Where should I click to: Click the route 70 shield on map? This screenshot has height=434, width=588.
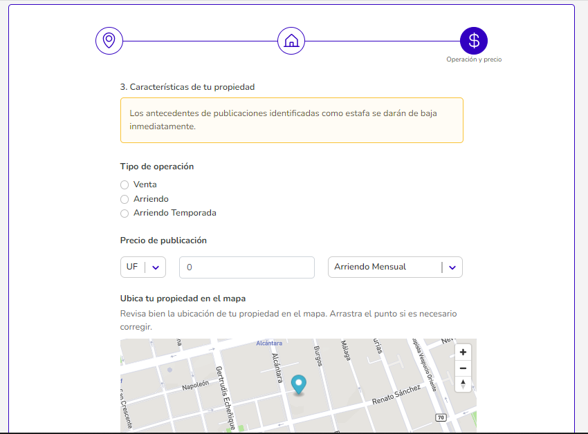coord(441,417)
